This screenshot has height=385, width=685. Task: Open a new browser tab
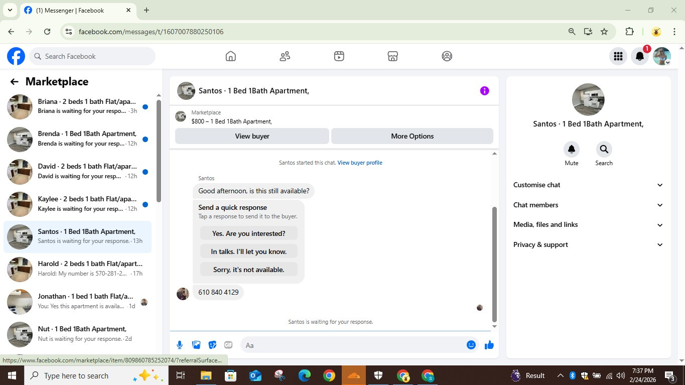pyautogui.click(x=147, y=10)
